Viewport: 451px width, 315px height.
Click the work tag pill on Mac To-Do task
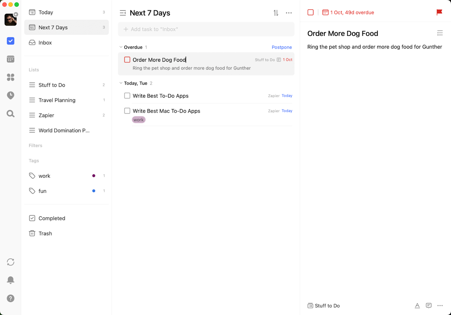pos(139,120)
